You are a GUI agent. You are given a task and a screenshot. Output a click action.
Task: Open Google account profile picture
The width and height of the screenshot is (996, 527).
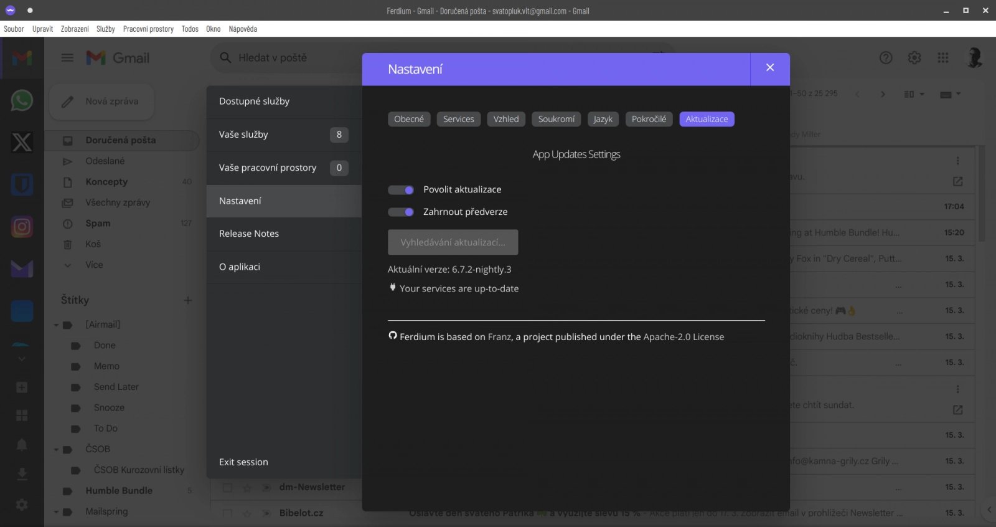coord(974,58)
